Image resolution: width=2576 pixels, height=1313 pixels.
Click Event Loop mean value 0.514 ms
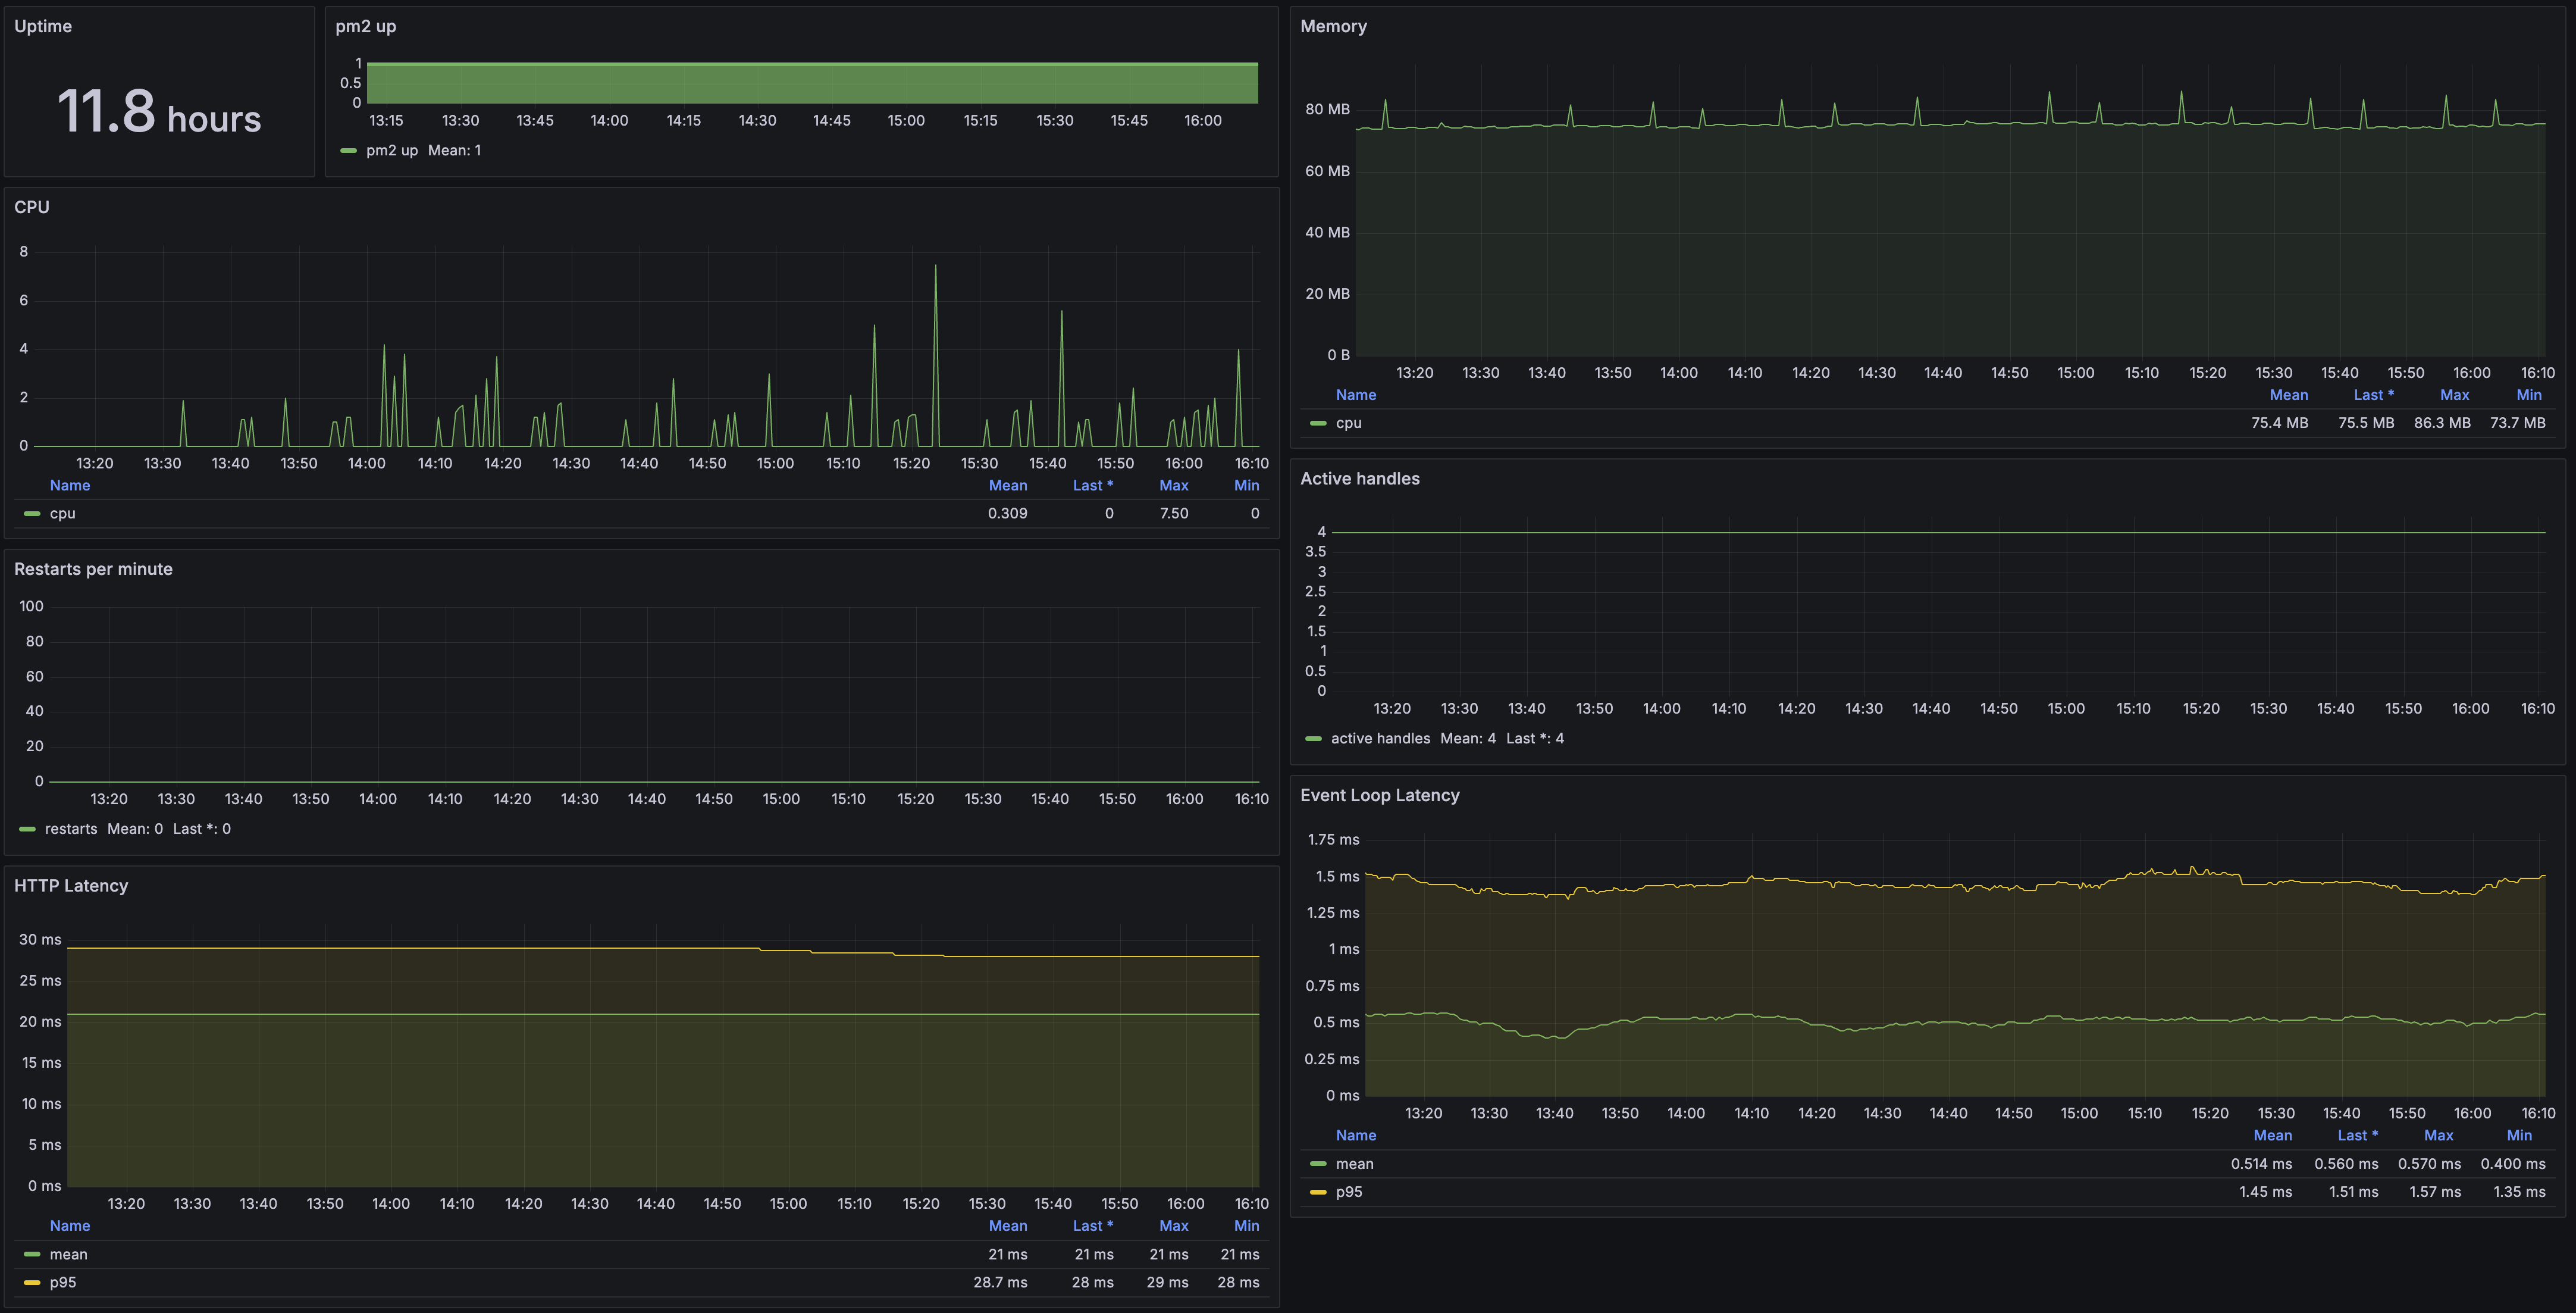click(x=2261, y=1164)
